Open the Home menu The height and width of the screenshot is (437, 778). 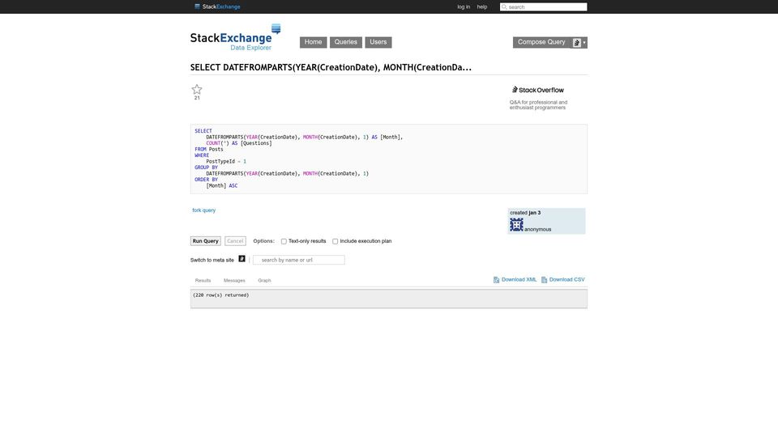313,42
